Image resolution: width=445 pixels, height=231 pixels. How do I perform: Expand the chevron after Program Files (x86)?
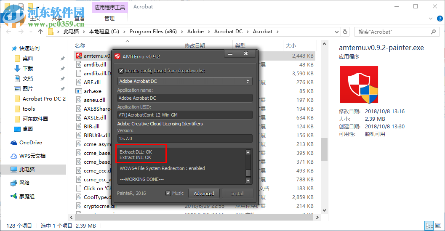coord(182,32)
